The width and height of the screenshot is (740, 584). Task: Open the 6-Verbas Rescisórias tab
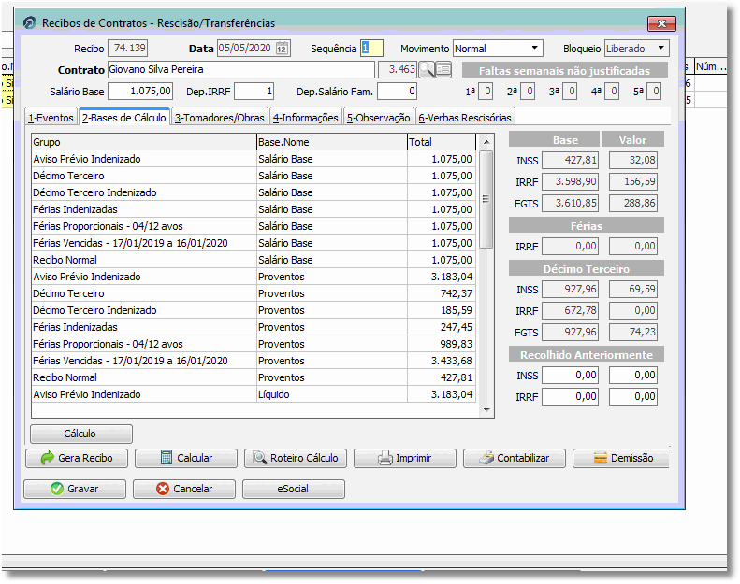tap(465, 118)
